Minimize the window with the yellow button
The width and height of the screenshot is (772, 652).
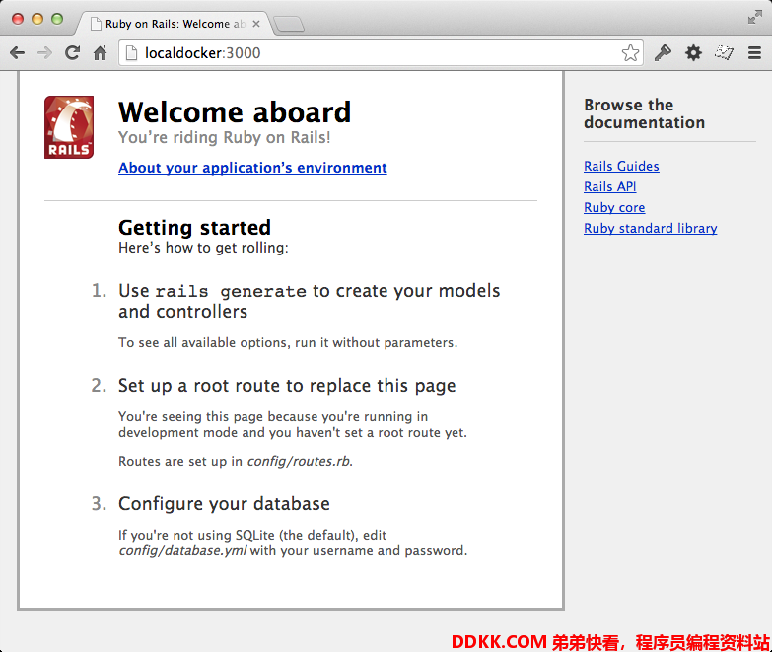(37, 19)
